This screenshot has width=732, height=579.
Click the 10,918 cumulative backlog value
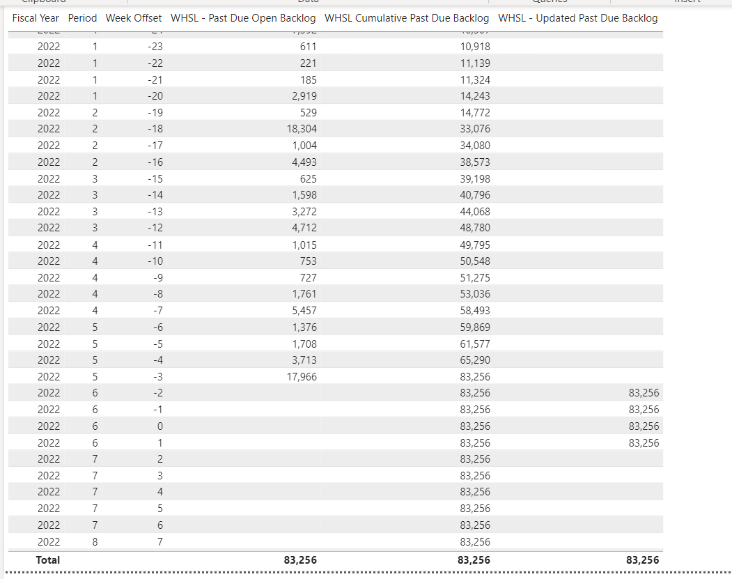[475, 47]
